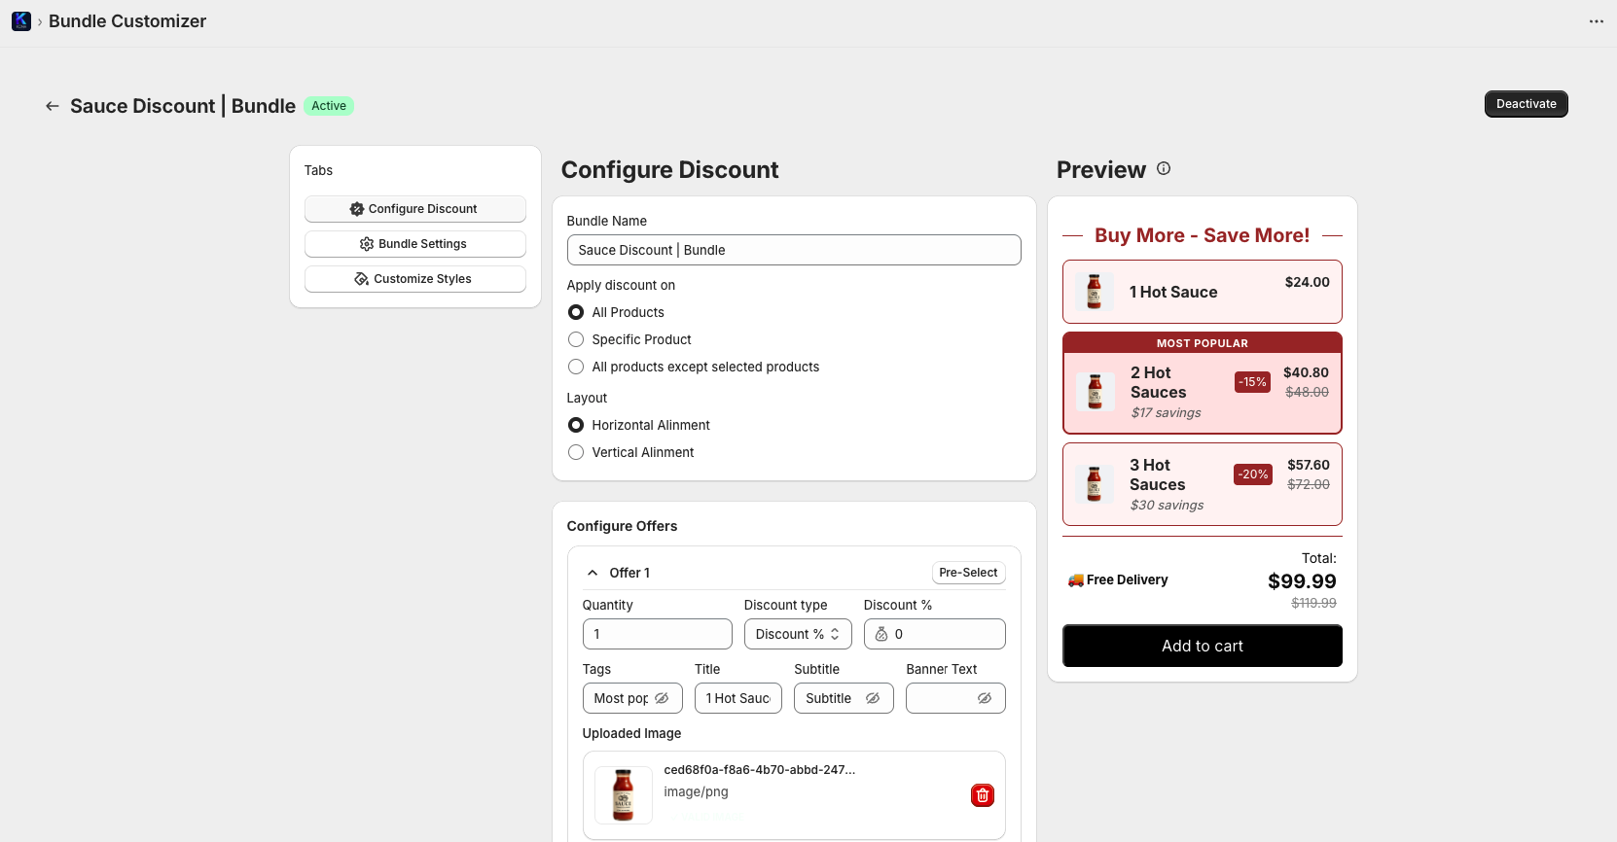Switch to the Bundle Settings tab
1617x842 pixels.
click(x=414, y=244)
